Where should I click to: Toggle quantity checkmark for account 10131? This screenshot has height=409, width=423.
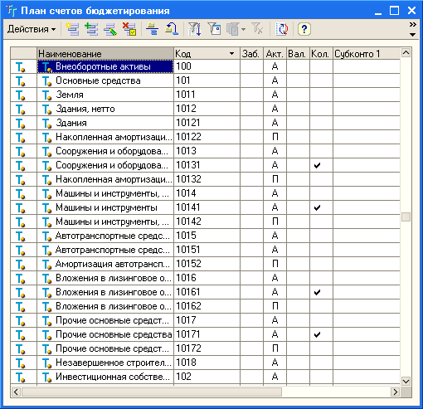[x=317, y=165]
